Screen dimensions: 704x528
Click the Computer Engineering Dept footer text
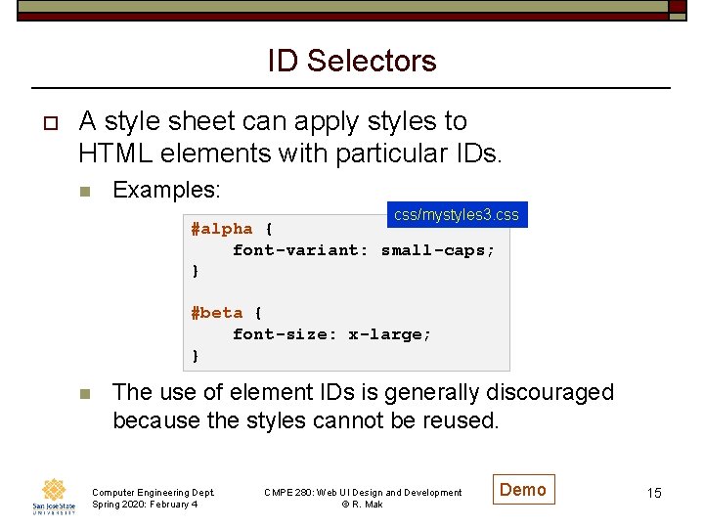[x=154, y=493]
